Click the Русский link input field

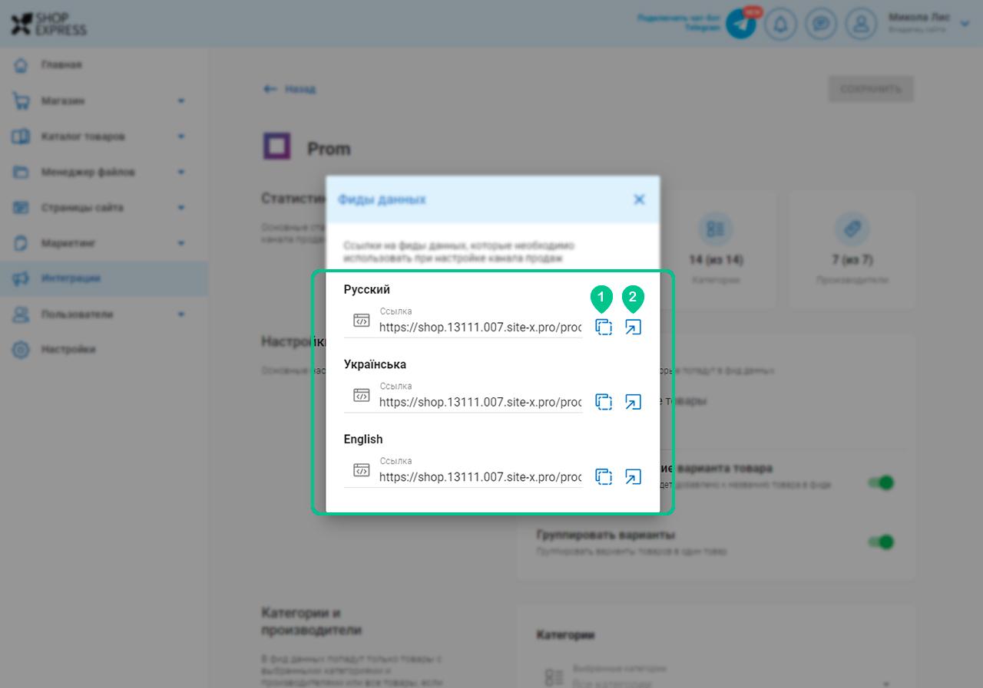(463, 321)
